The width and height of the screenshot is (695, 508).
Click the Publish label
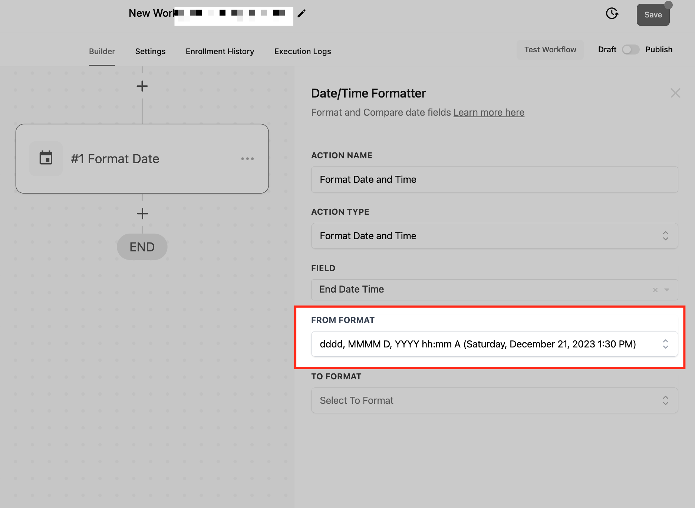click(659, 50)
